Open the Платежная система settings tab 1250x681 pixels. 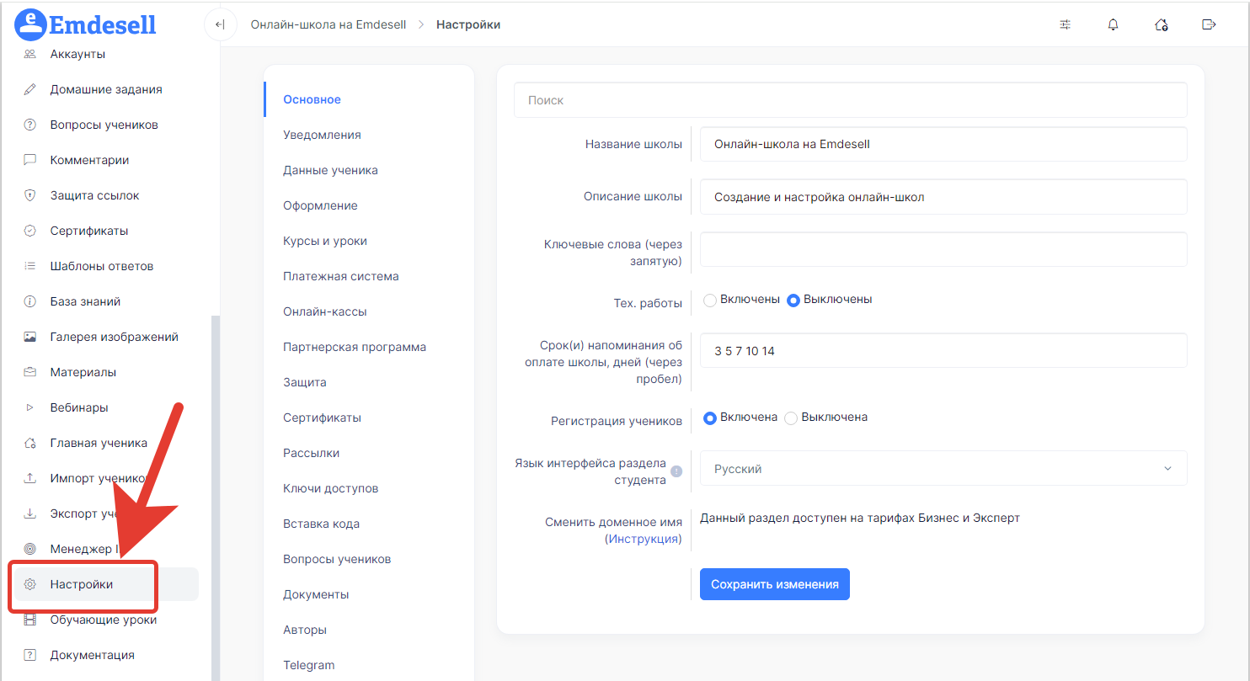(x=341, y=276)
